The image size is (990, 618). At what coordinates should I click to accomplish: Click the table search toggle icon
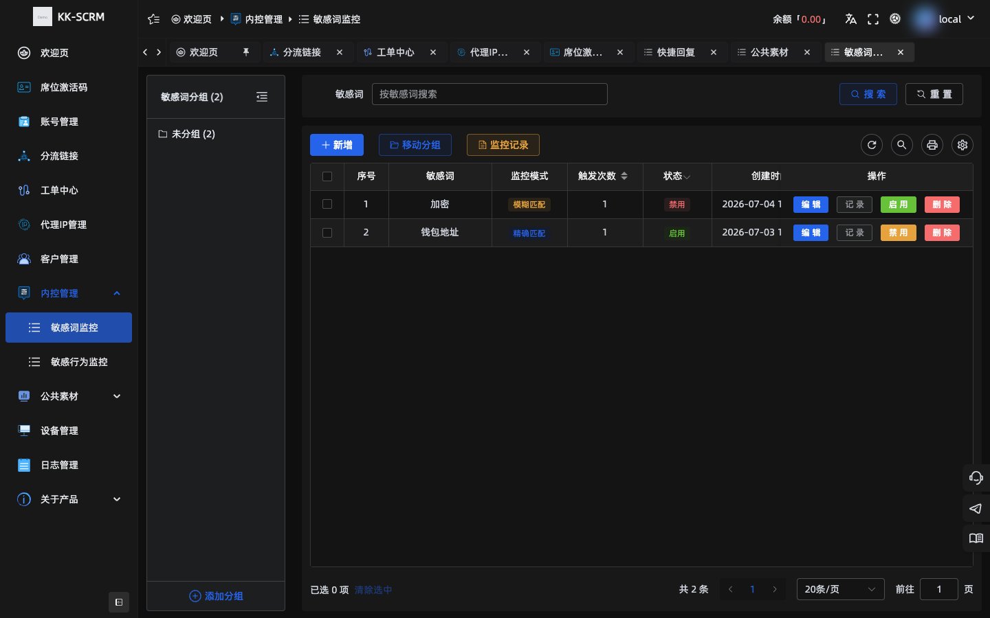[x=902, y=145]
